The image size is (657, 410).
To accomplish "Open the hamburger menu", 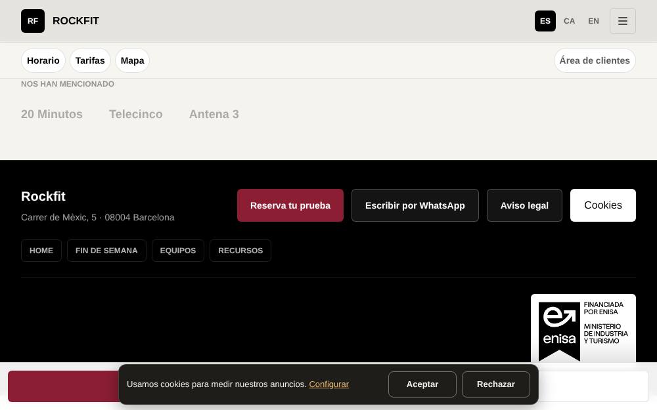I will 622,21.
